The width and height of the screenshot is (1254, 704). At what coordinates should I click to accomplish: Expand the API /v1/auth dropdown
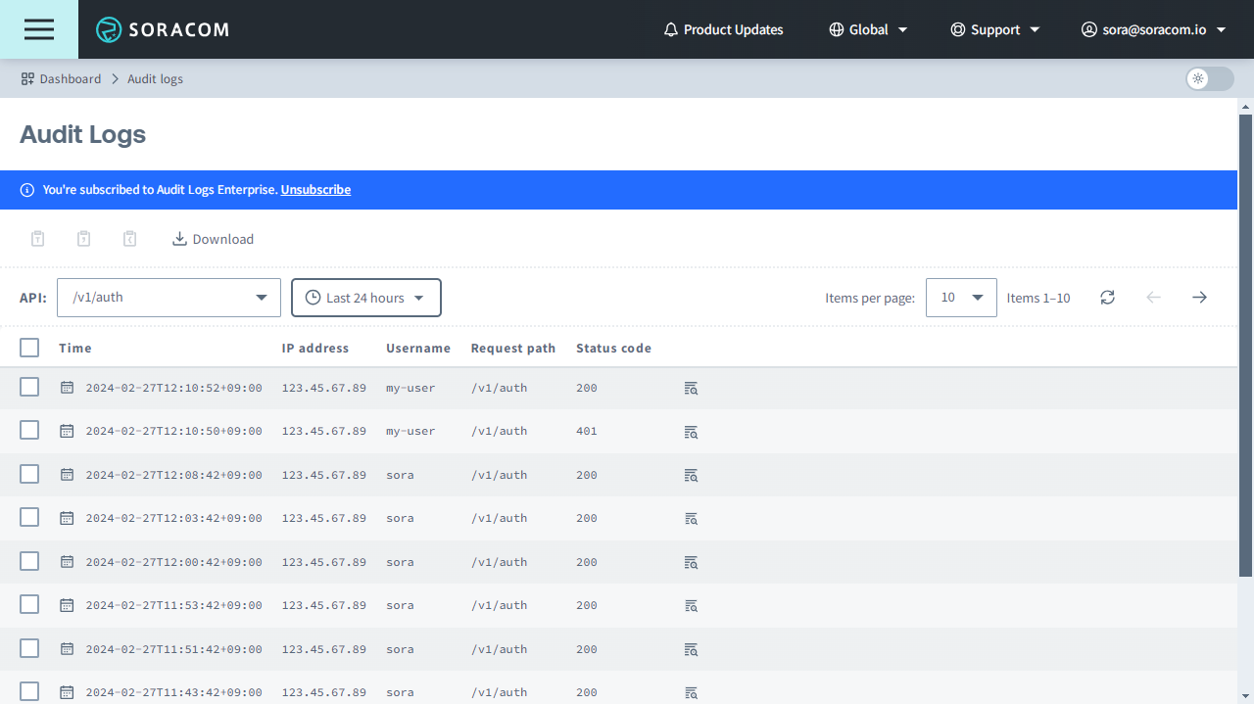coord(169,298)
